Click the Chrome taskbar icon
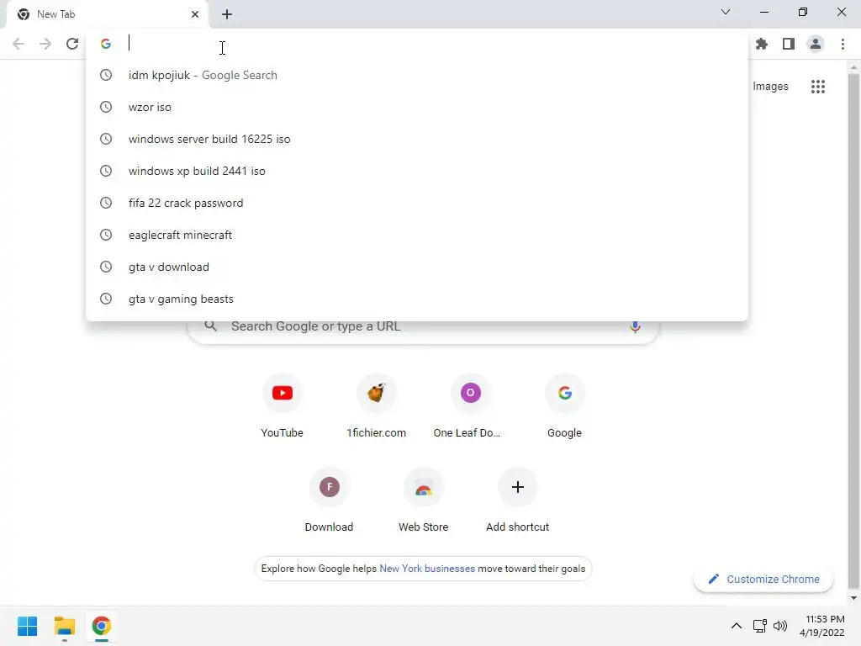861x646 pixels. click(101, 626)
